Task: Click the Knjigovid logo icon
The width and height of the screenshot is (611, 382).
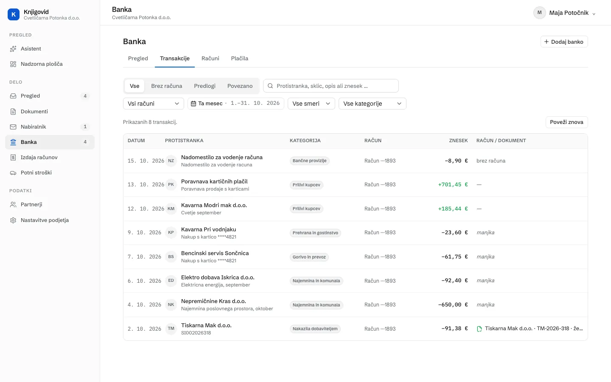Action: click(14, 14)
